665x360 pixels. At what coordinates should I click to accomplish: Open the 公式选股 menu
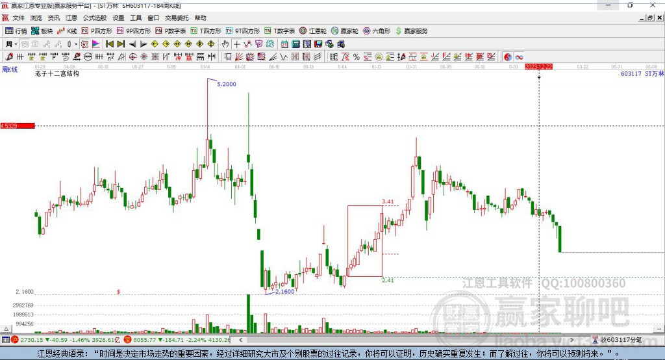pyautogui.click(x=95, y=18)
